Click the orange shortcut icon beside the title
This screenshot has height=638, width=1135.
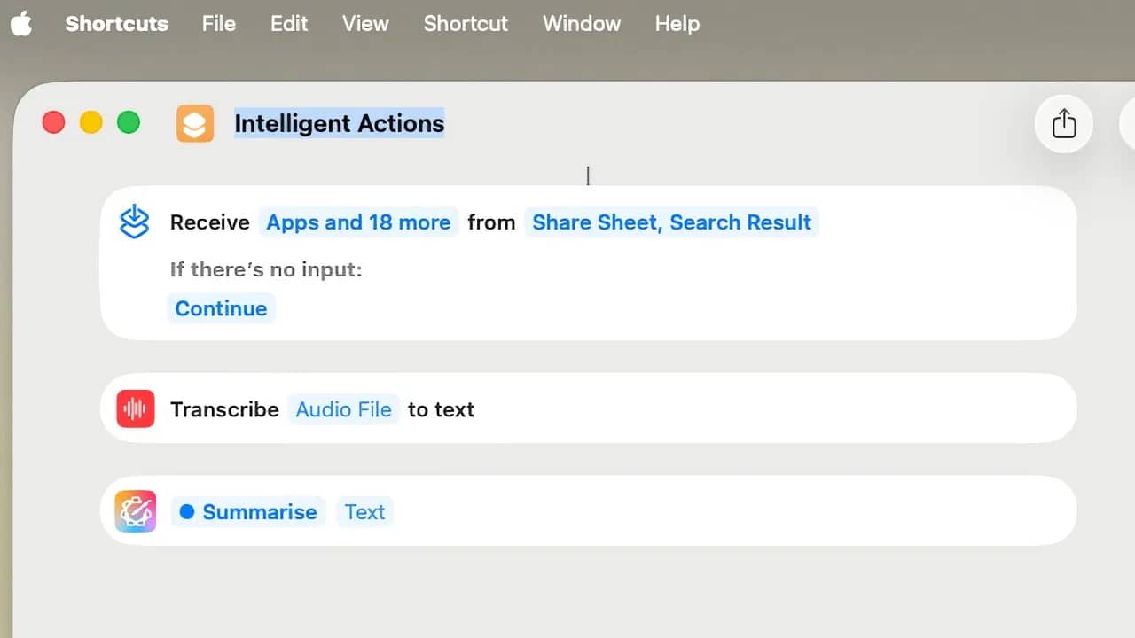(x=195, y=123)
